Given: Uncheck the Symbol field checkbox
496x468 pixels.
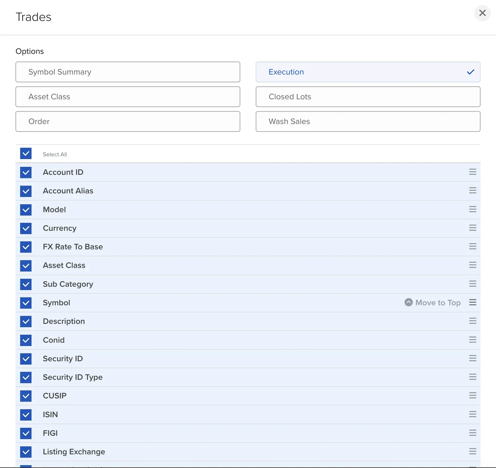Looking at the screenshot, I should (x=26, y=303).
